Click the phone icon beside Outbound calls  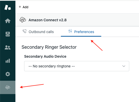point(24,31)
